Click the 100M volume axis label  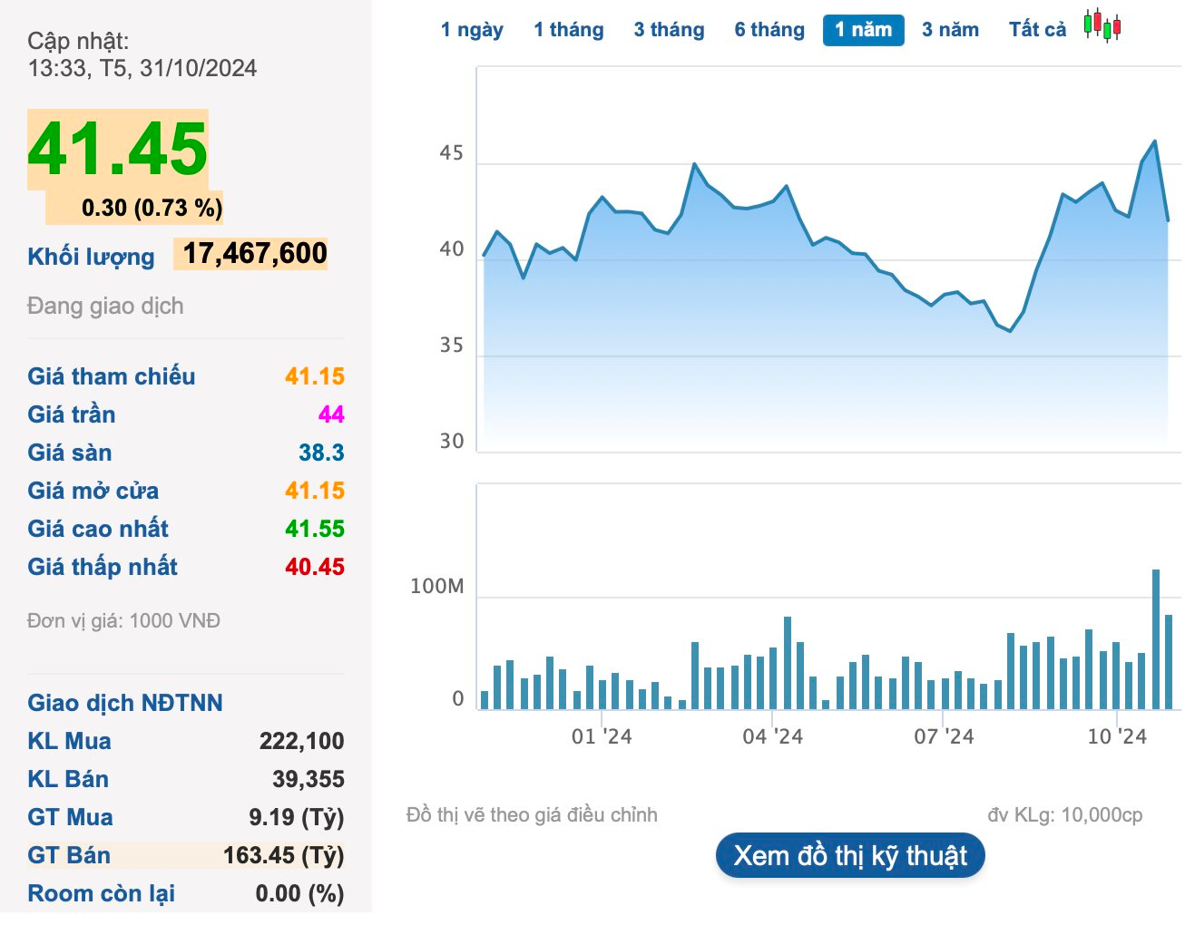tap(437, 587)
